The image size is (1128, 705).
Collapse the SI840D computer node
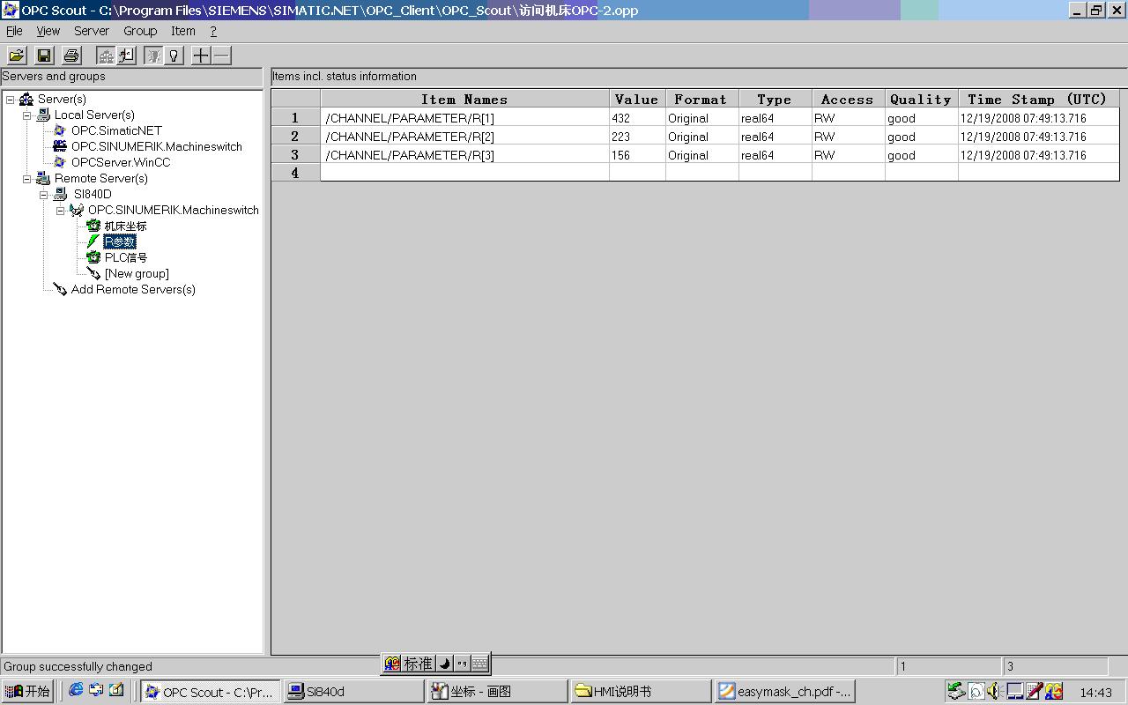(44, 195)
